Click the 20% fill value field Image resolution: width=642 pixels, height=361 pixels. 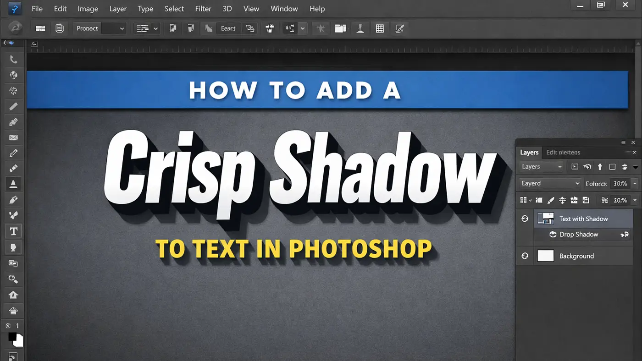coord(620,200)
